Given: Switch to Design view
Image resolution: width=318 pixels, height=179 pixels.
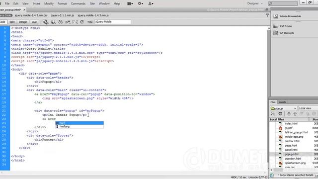Looking at the screenshot, I should coord(23,22).
